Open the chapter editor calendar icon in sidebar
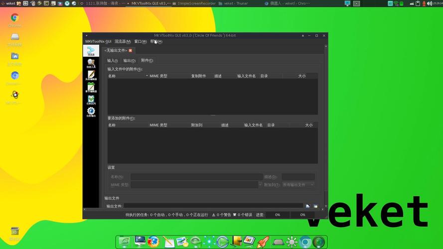Viewport: 443px width, 249px height. [x=91, y=88]
